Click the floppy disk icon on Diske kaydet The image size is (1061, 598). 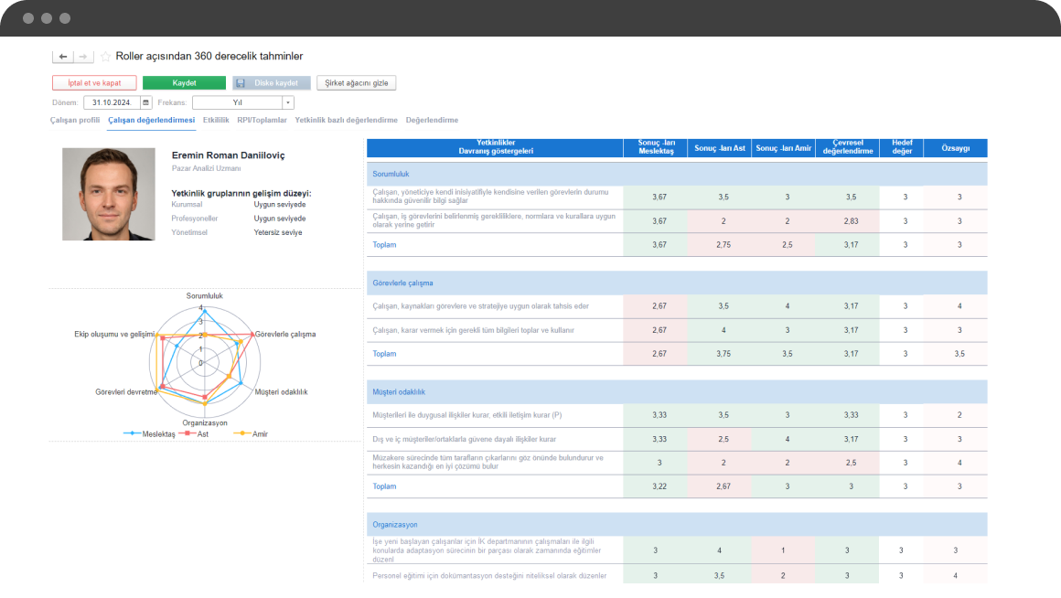pos(241,83)
